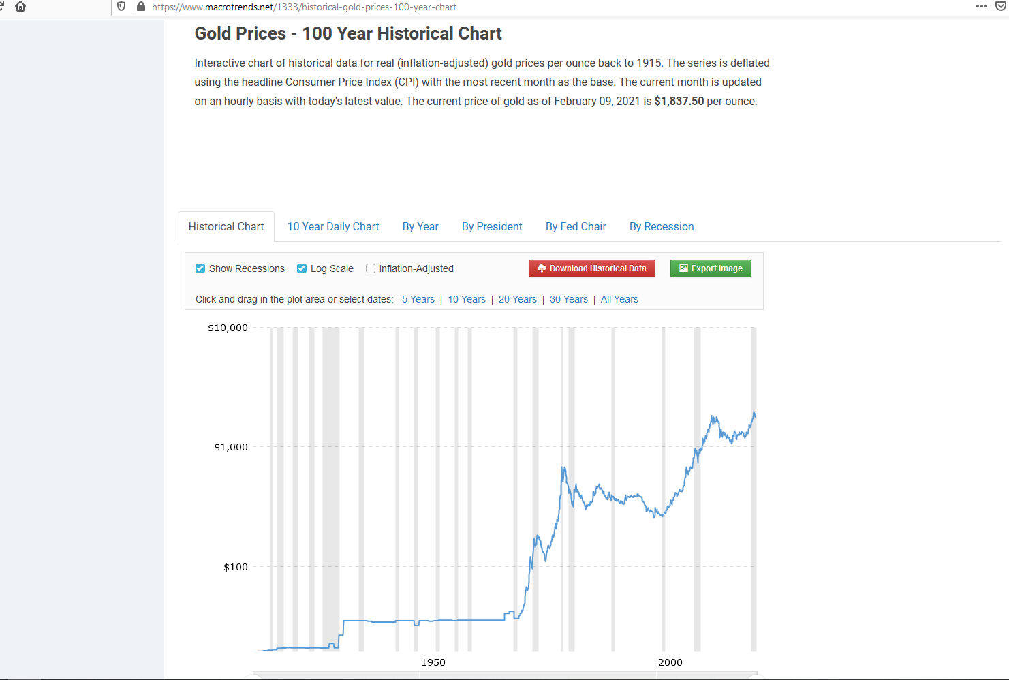Disable the Log Scale checkbox

302,268
